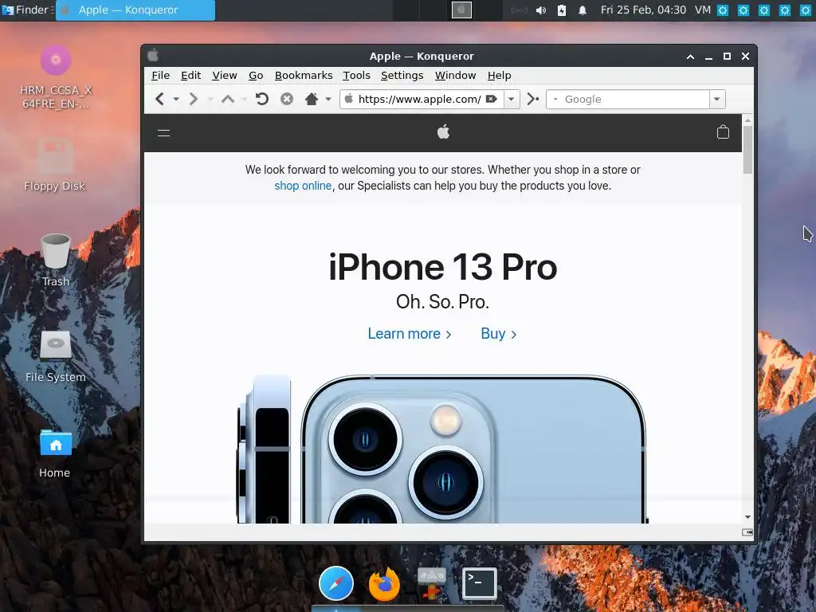The image size is (816, 612).
Task: Open the search engine dropdown arrow
Action: coord(716,99)
